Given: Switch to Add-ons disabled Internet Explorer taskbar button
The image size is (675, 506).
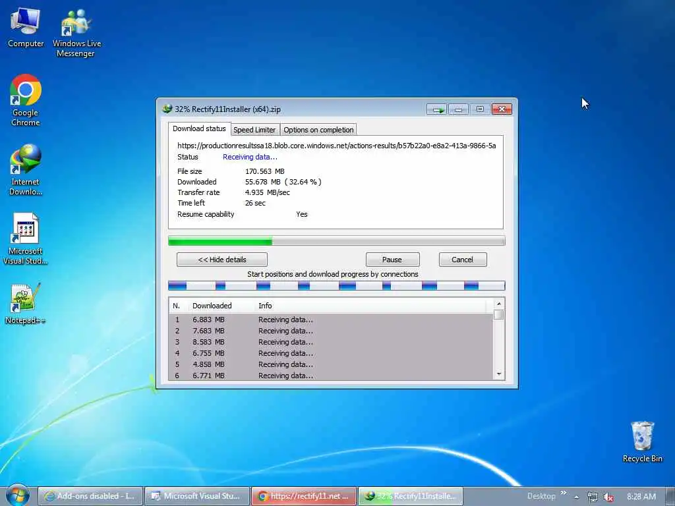Looking at the screenshot, I should click(90, 496).
